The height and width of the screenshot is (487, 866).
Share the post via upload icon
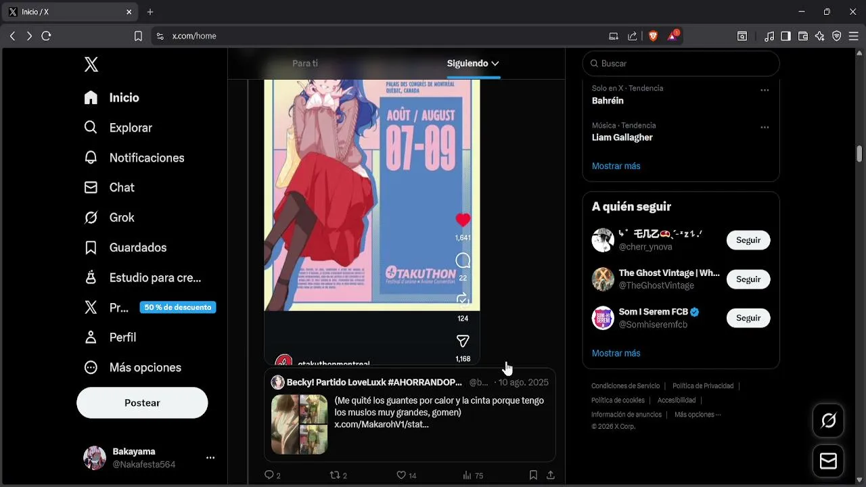coord(551,476)
